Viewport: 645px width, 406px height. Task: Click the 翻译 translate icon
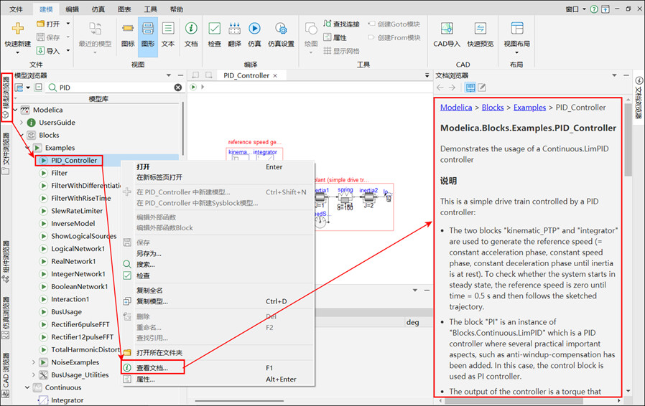234,29
